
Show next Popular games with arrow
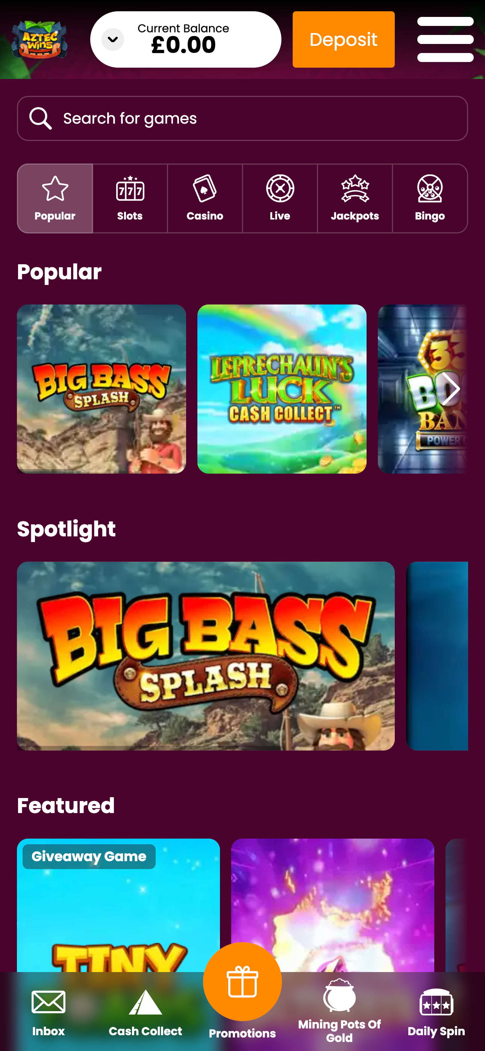[451, 389]
